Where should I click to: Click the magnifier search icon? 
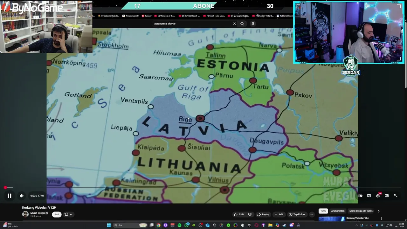click(242, 24)
